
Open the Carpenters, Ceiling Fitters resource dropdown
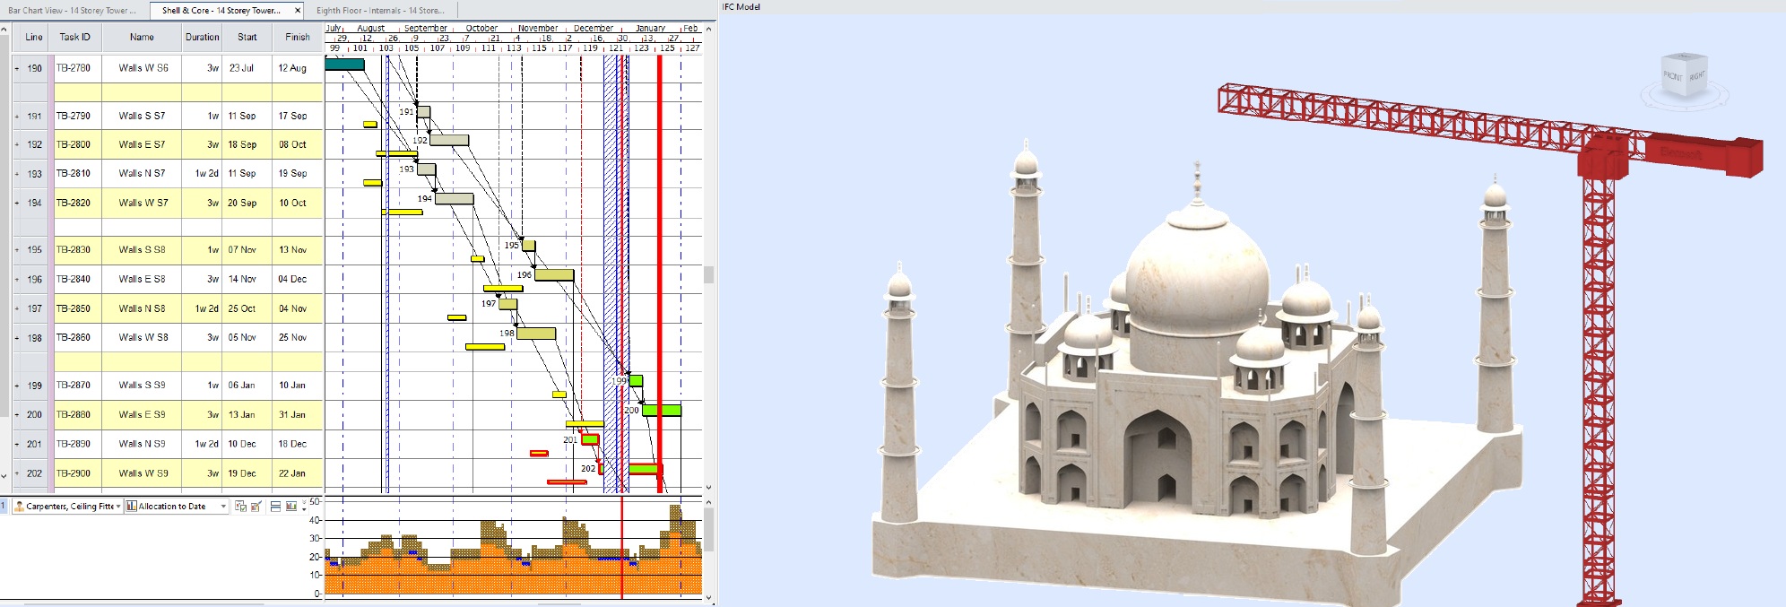118,507
